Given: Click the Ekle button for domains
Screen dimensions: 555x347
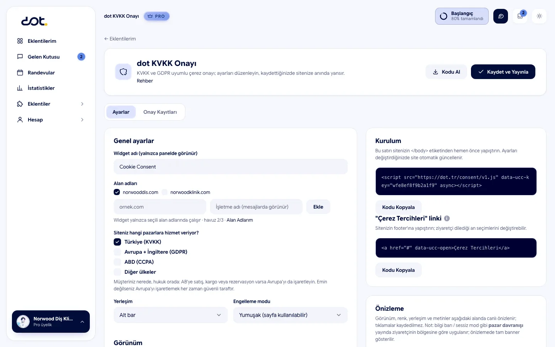Looking at the screenshot, I should click(x=318, y=207).
